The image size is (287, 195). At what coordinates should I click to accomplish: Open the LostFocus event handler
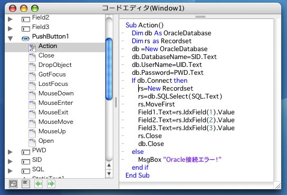coord(53,84)
